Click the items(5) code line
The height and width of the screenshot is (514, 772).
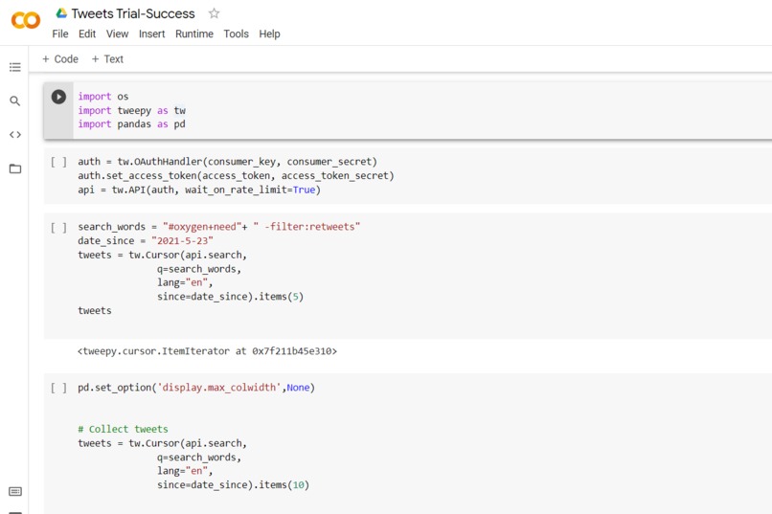[230, 297]
